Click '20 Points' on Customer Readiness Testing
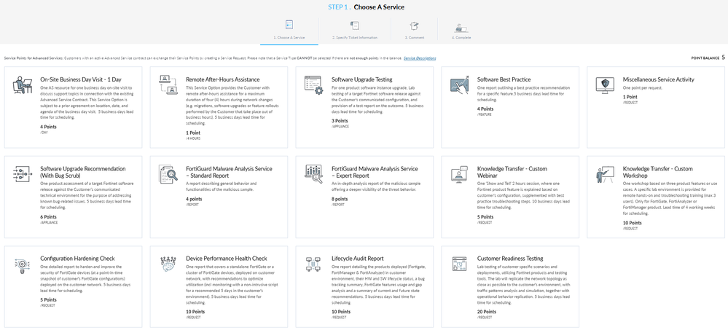 tap(487, 312)
